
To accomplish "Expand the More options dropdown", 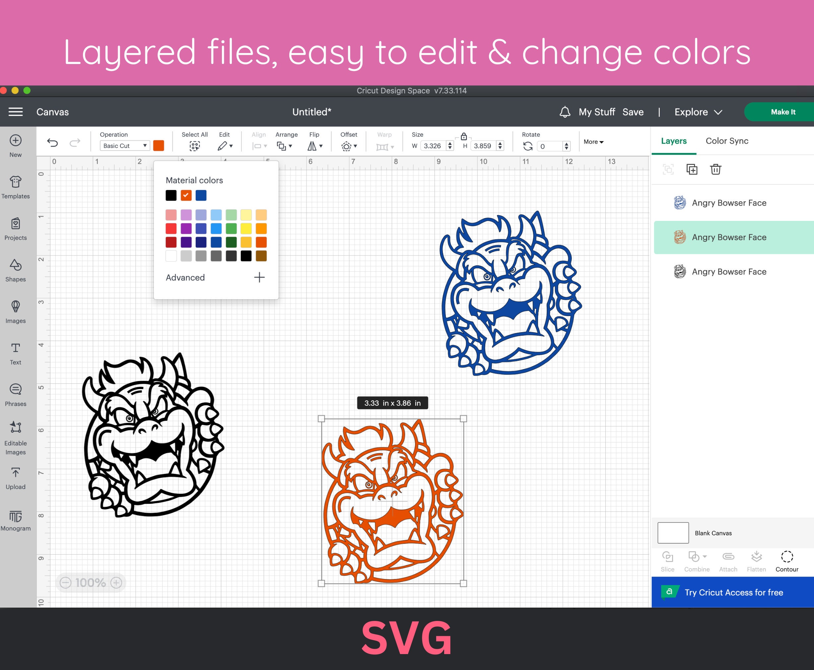I will (593, 142).
